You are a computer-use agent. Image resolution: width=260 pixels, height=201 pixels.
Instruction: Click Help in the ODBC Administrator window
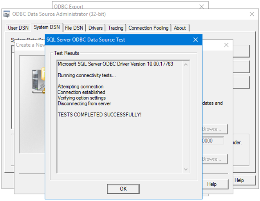[x=244, y=180]
